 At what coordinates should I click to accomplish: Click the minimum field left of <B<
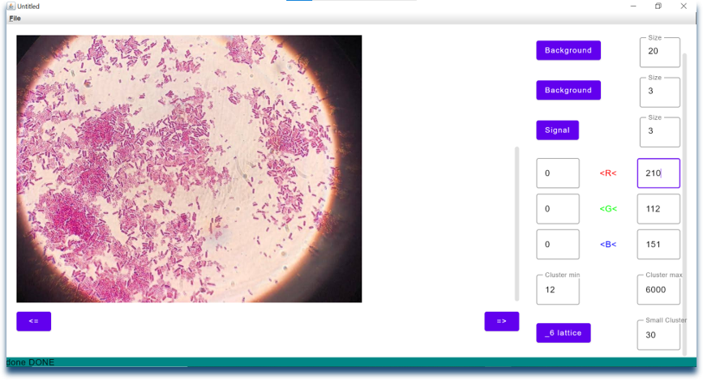pyautogui.click(x=558, y=245)
